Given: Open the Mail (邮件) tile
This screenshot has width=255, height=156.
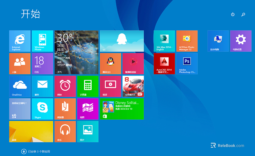Looking at the screenshot, I should click(42, 86).
